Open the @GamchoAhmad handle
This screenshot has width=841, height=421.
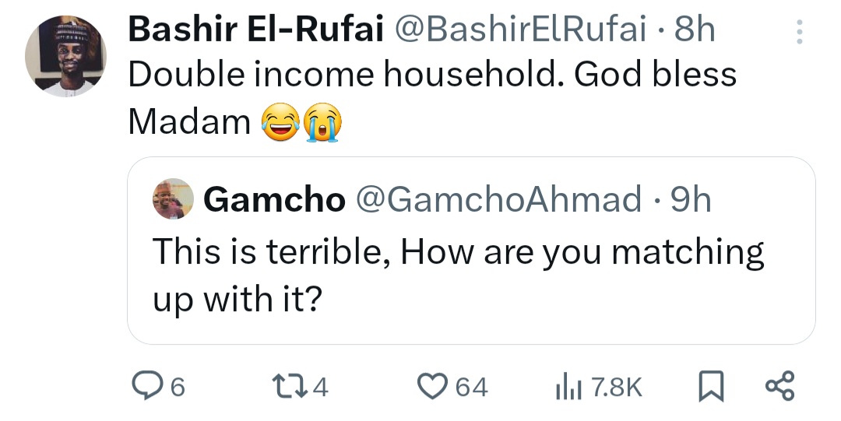(x=498, y=200)
